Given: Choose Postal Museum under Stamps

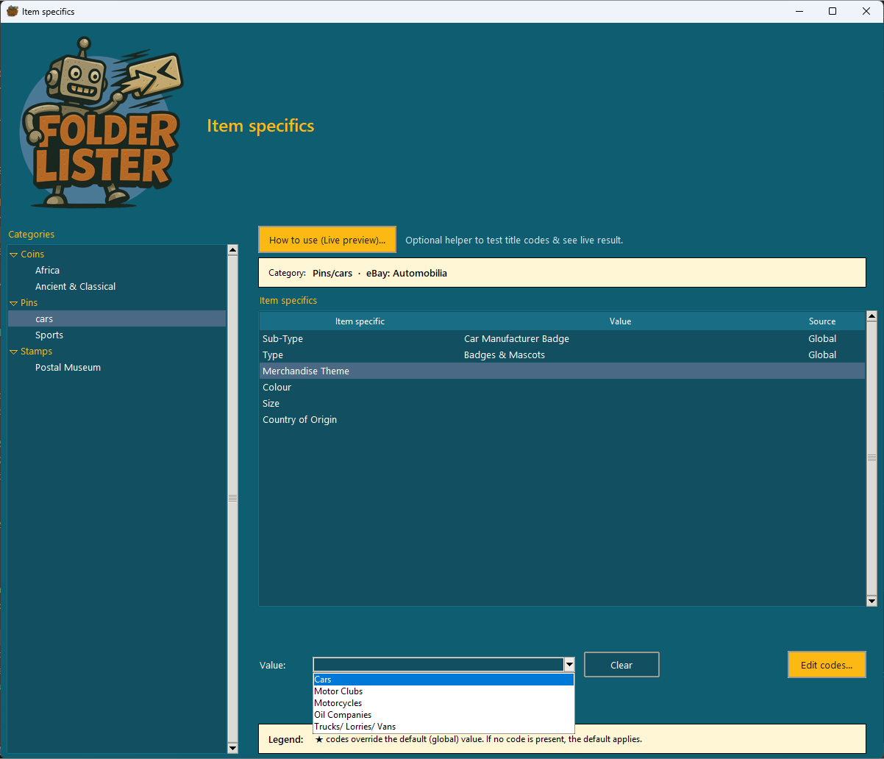Looking at the screenshot, I should click(x=68, y=368).
